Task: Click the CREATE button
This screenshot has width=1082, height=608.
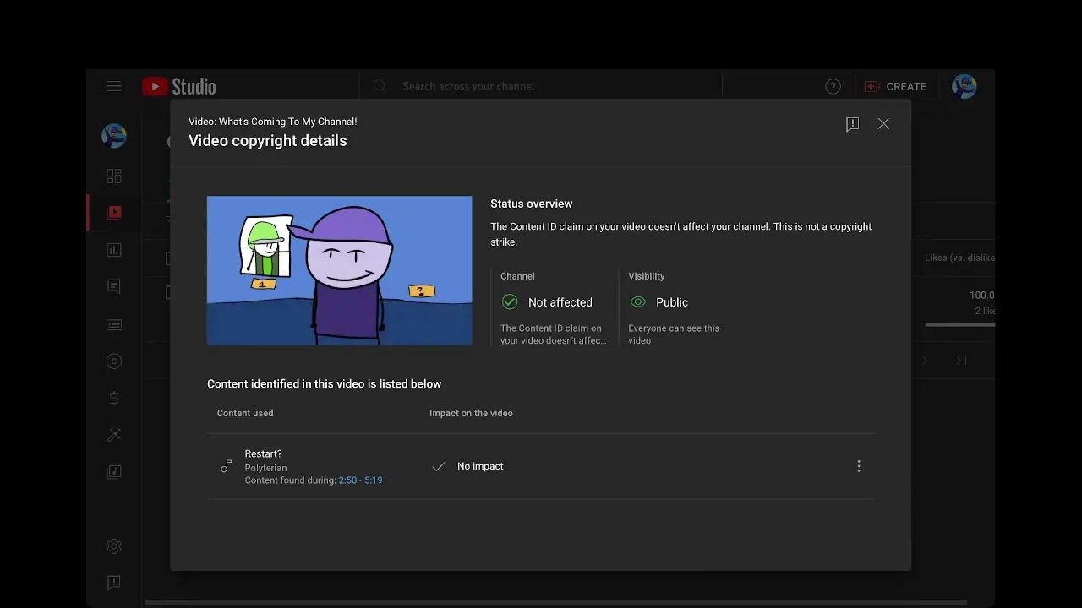Action: [x=896, y=86]
